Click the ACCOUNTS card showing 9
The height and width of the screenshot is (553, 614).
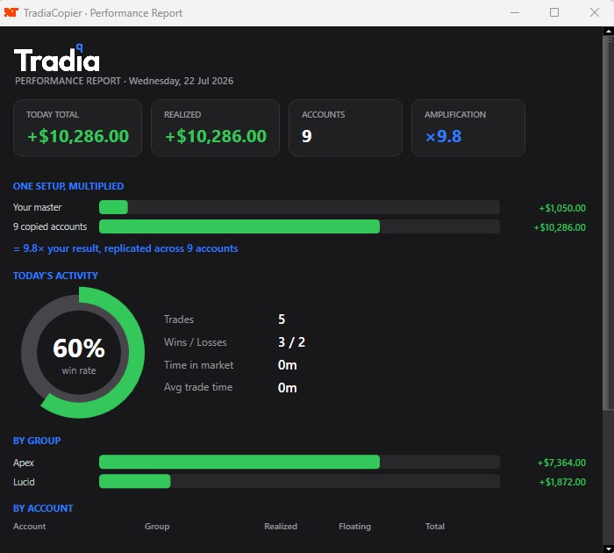point(346,128)
